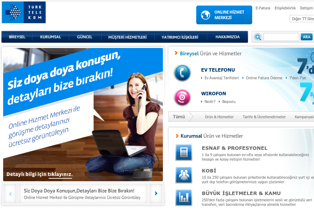Screen dimensions: 314x210
Task: Open the 7'den 7'ye link
Action: pyautogui.click(x=298, y=78)
